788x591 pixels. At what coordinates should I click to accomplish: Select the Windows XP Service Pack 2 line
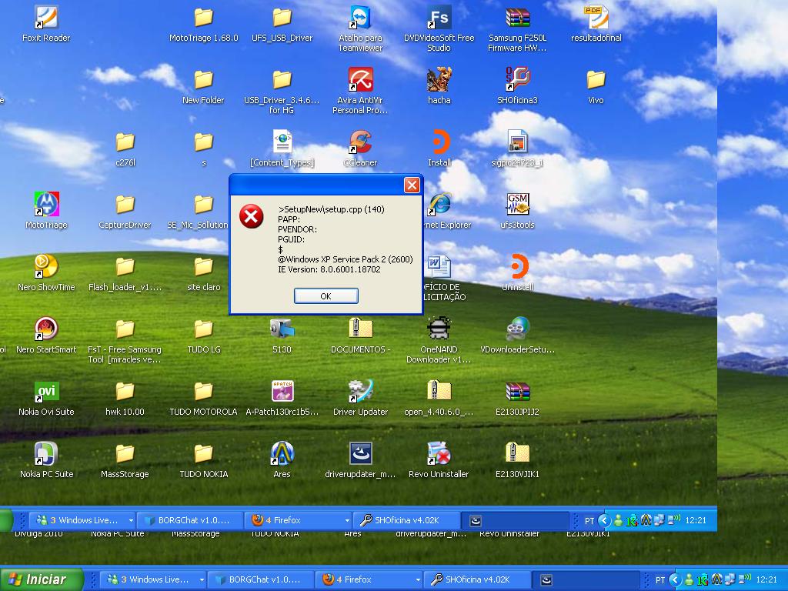pos(346,259)
